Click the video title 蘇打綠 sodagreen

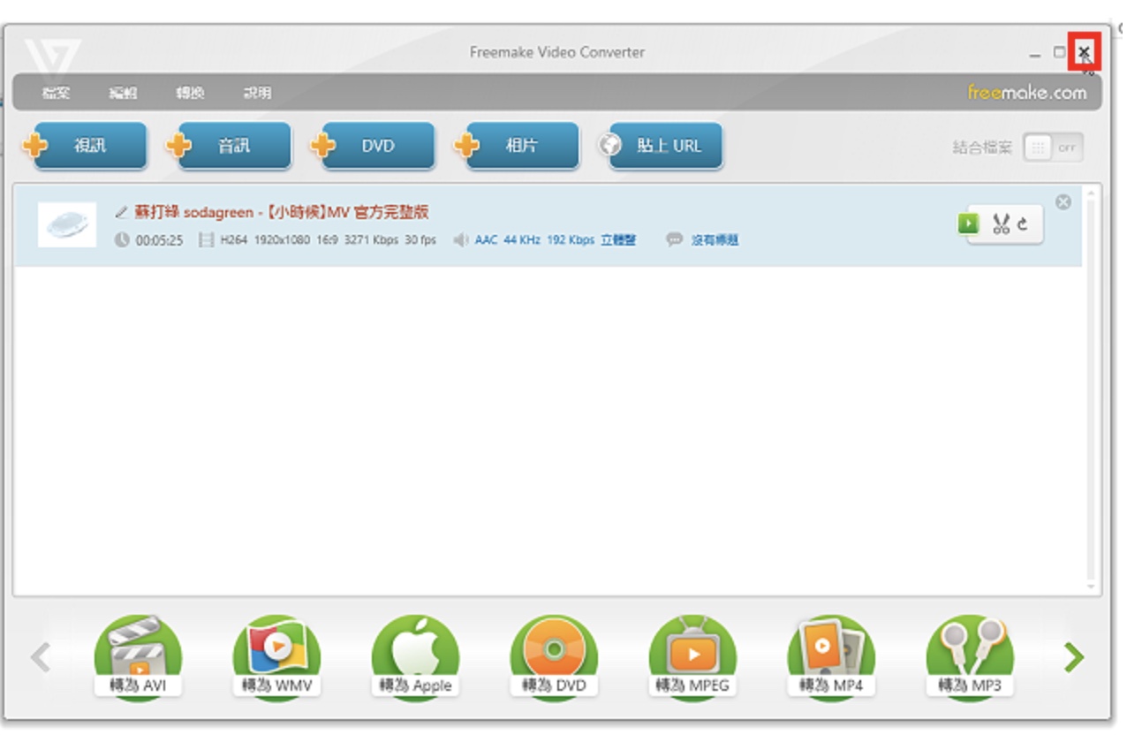click(282, 212)
